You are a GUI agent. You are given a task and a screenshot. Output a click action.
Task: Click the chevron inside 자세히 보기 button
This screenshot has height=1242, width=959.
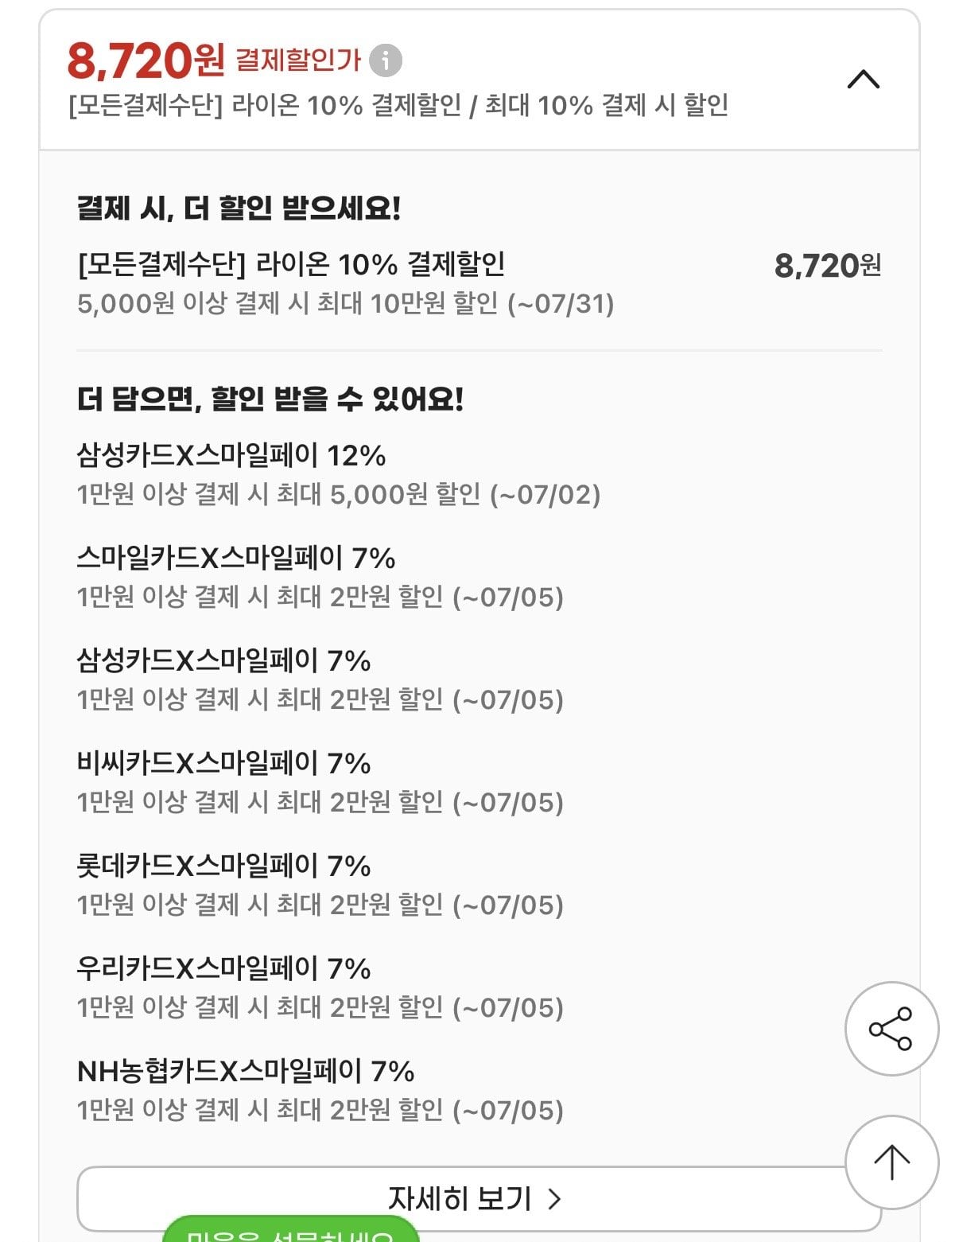click(x=555, y=1199)
